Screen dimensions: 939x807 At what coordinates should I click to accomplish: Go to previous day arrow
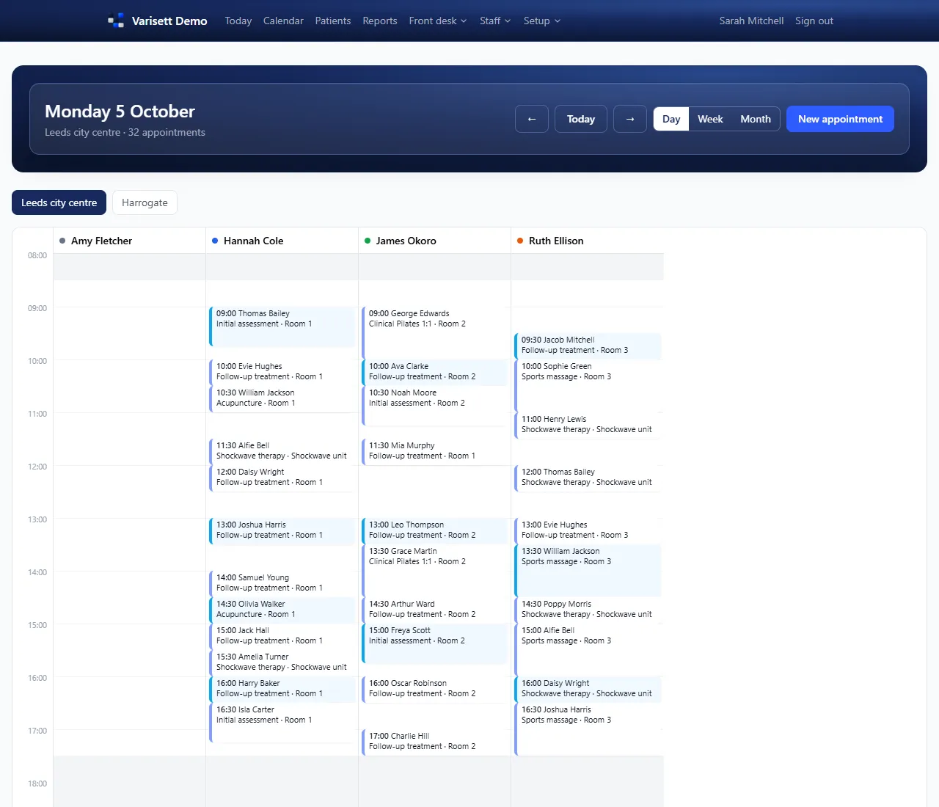(532, 119)
